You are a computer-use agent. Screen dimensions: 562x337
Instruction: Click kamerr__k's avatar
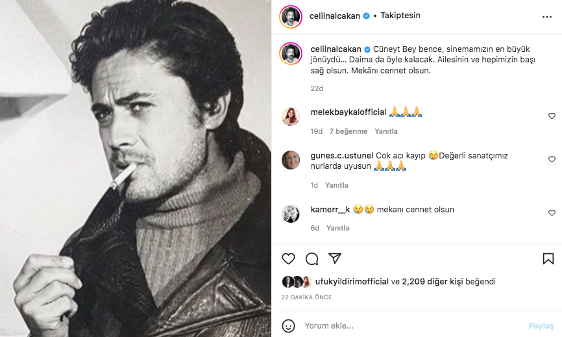290,213
